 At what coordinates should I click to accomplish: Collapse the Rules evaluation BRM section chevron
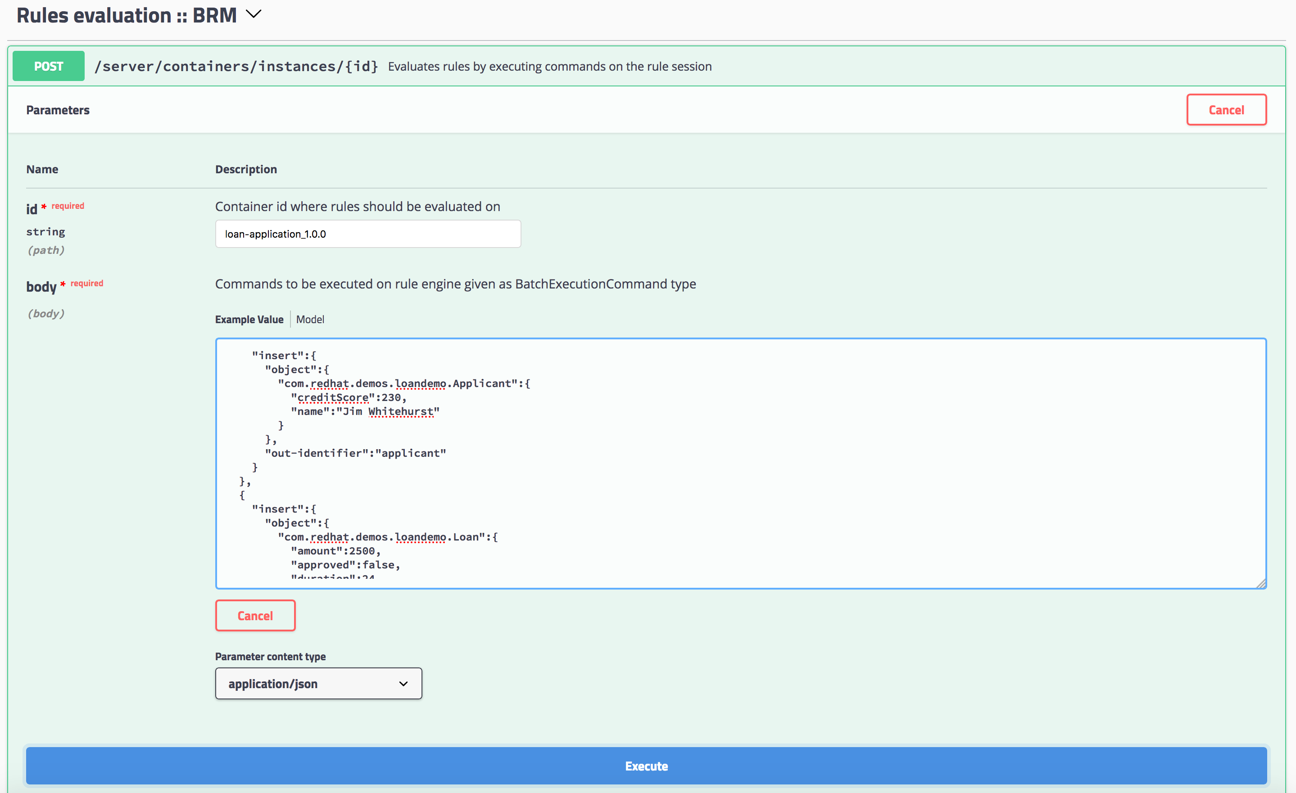click(254, 14)
